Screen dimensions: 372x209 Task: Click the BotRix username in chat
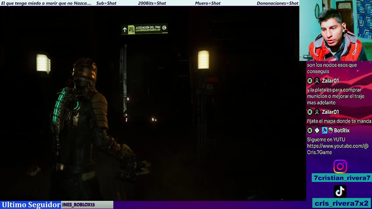click(x=341, y=131)
